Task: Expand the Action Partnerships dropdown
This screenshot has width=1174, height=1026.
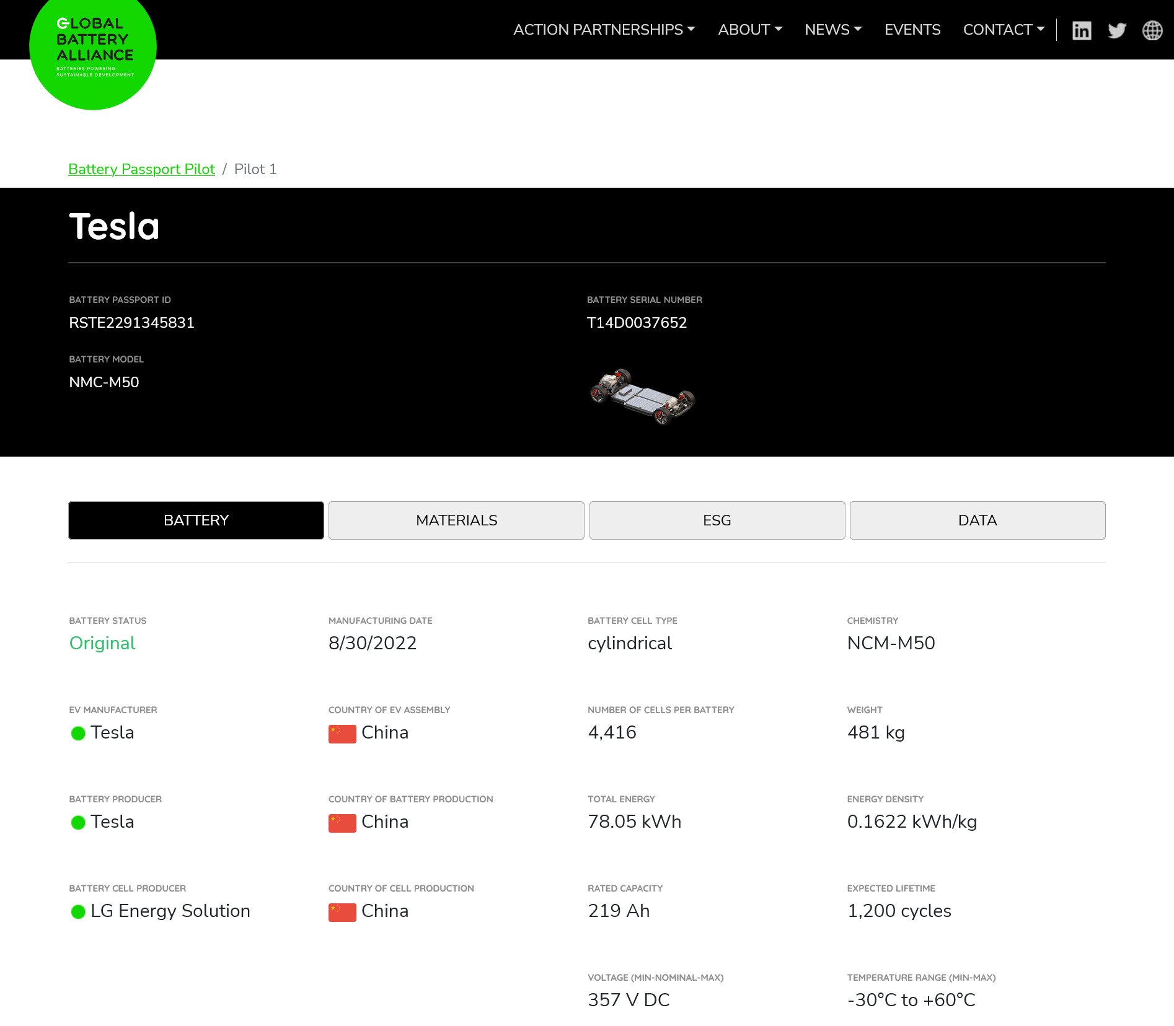Action: (604, 30)
